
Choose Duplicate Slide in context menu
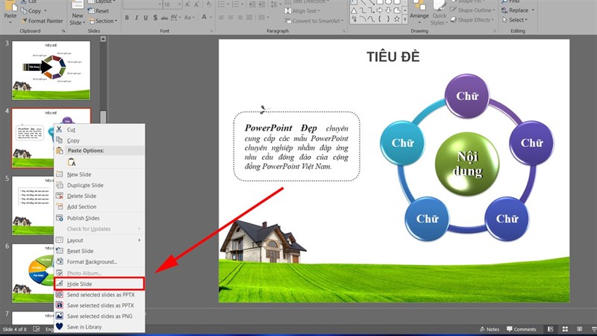99,185
